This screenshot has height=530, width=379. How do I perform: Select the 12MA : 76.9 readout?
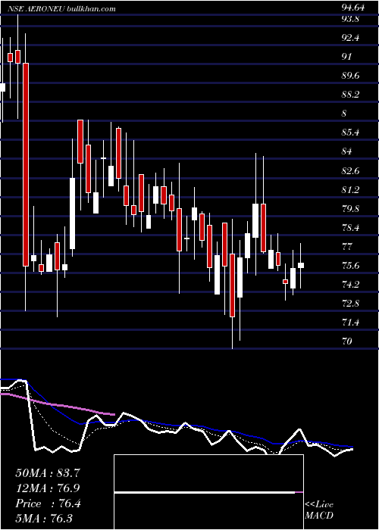click(48, 488)
